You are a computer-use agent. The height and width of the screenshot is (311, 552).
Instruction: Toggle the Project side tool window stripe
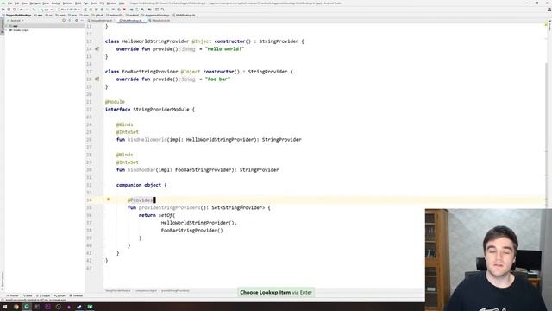[x=2, y=27]
